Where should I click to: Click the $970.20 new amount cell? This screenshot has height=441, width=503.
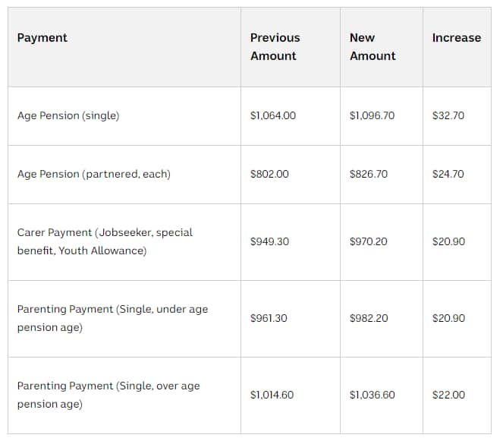(368, 241)
